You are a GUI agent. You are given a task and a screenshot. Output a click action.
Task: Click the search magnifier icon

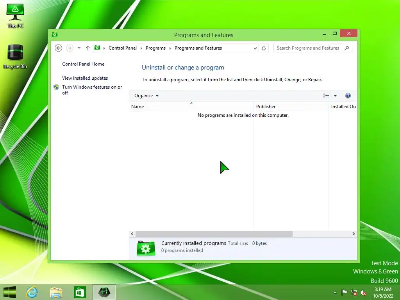tap(347, 48)
